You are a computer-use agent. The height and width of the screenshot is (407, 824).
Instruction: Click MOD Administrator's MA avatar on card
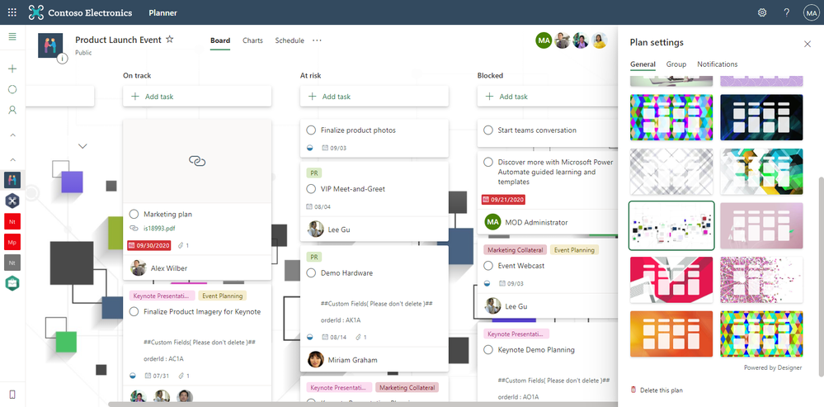pyautogui.click(x=493, y=222)
